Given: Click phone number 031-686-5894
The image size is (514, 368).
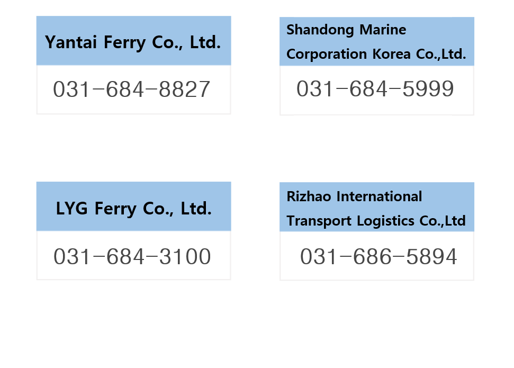Looking at the screenshot, I should 378,257.
